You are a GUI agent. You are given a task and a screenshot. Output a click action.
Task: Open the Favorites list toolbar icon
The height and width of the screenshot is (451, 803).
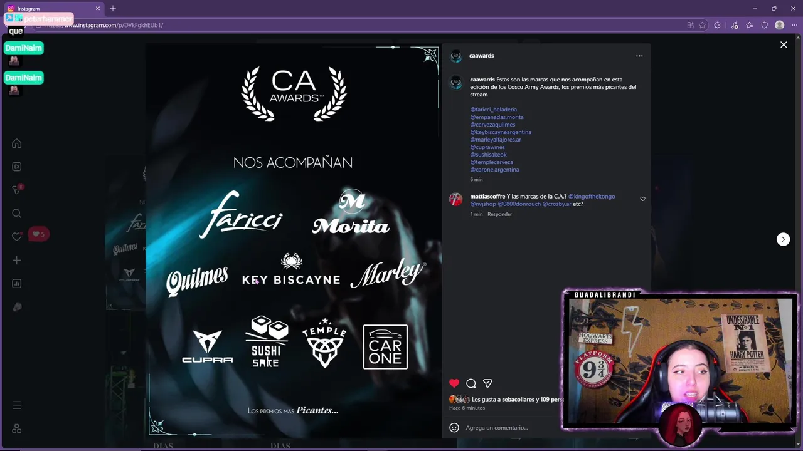(750, 25)
